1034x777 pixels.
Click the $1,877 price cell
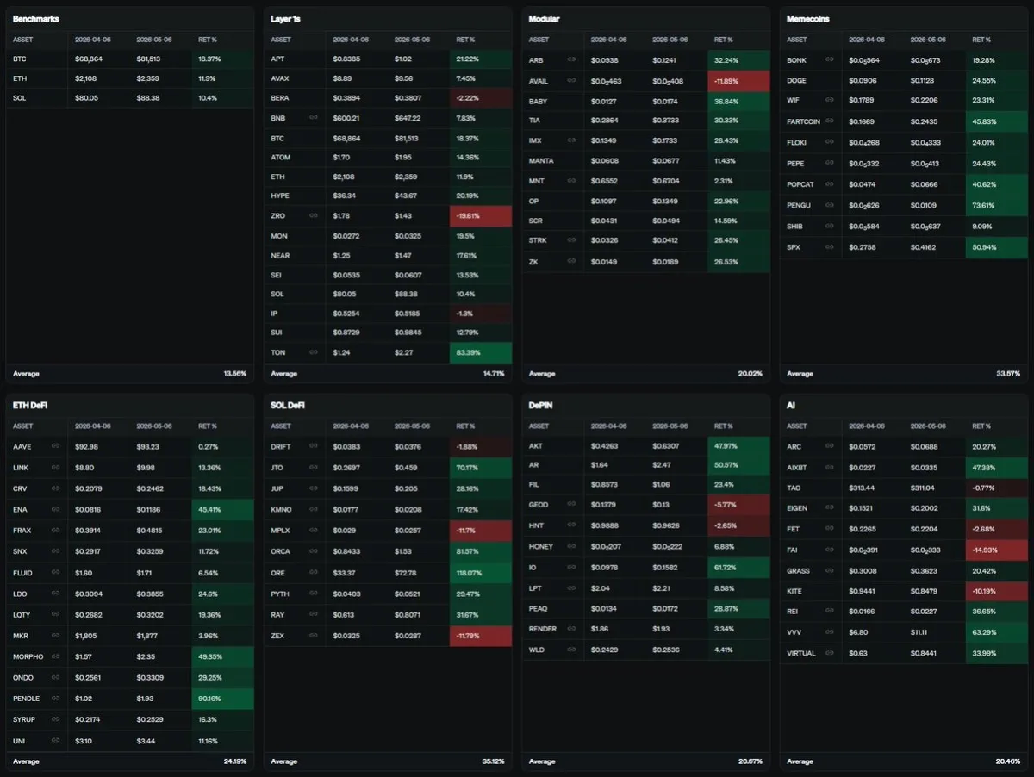pos(147,636)
